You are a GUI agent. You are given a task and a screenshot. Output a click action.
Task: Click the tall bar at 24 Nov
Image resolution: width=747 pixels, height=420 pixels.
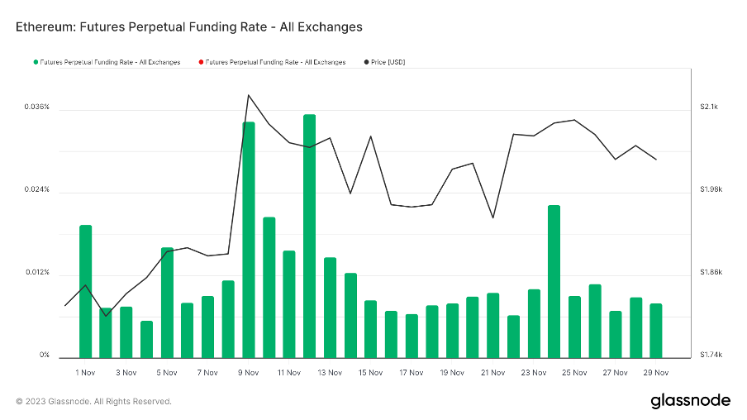pos(554,281)
